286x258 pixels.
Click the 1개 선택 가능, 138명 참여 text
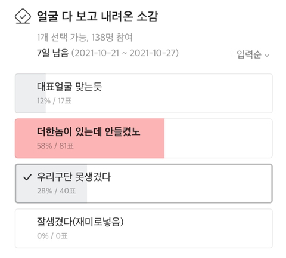click(85, 37)
